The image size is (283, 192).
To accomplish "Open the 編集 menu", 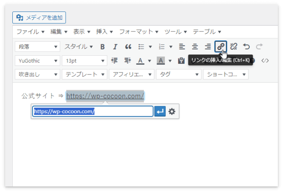I will tap(59, 32).
